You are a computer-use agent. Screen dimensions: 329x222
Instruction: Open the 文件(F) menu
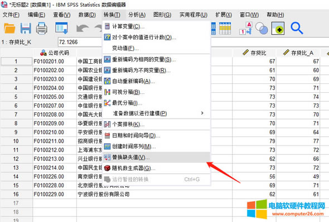(x=11, y=15)
